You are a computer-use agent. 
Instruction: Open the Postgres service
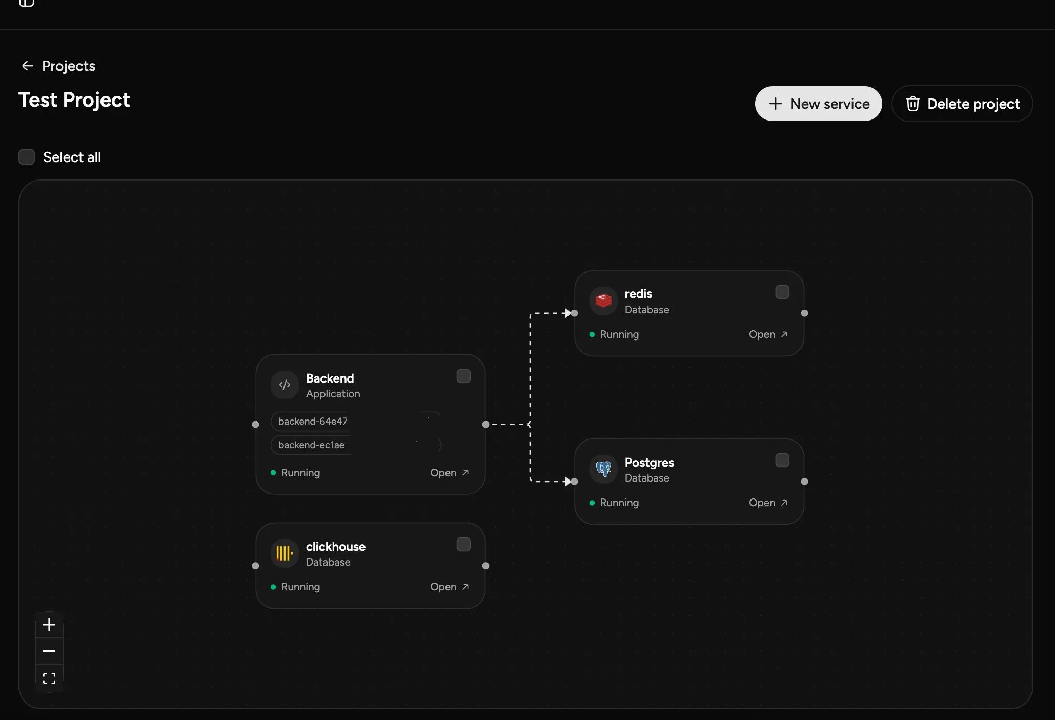(x=768, y=503)
